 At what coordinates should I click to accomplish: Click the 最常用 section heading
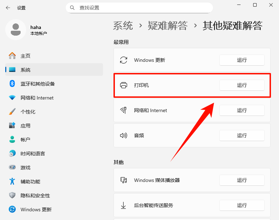point(121,42)
